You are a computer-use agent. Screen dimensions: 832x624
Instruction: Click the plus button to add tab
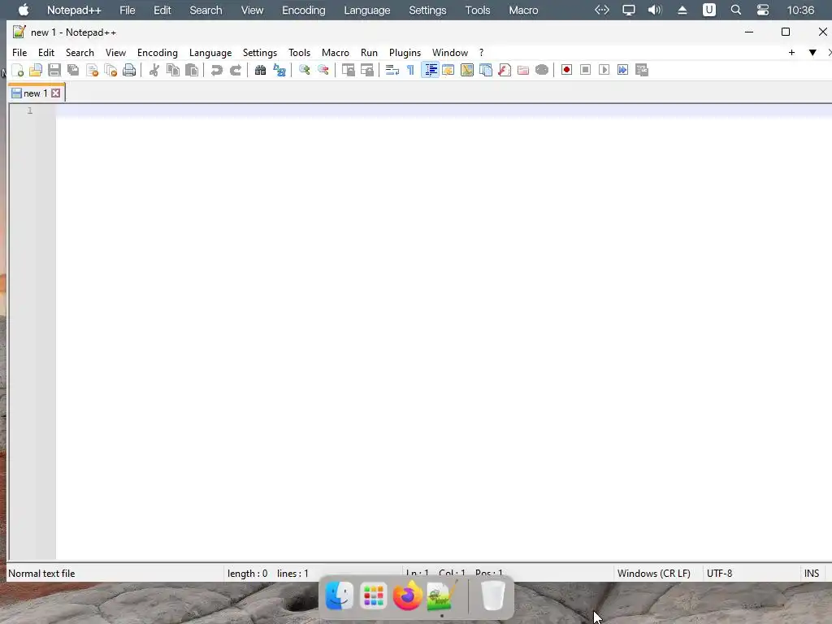click(791, 53)
